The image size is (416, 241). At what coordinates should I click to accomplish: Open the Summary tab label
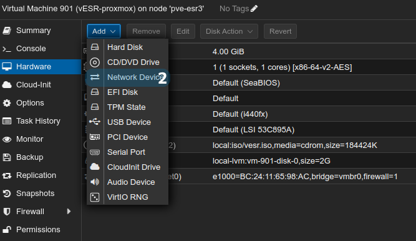34,31
